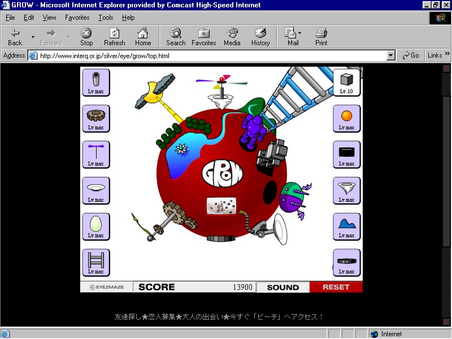Choose the purple propeller item icon
The width and height of the screenshot is (452, 339).
point(96,155)
